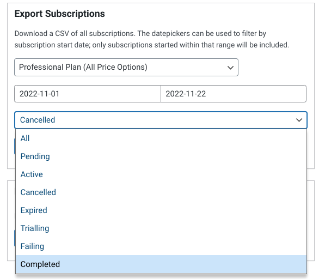Click the Professional Plan (All Price Options) text
Image resolution: width=325 pixels, height=279 pixels.
83,67
